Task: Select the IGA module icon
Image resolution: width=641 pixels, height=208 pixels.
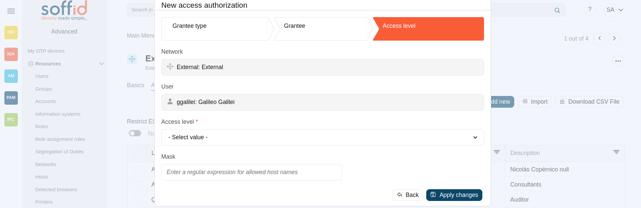Action: [x=11, y=54]
